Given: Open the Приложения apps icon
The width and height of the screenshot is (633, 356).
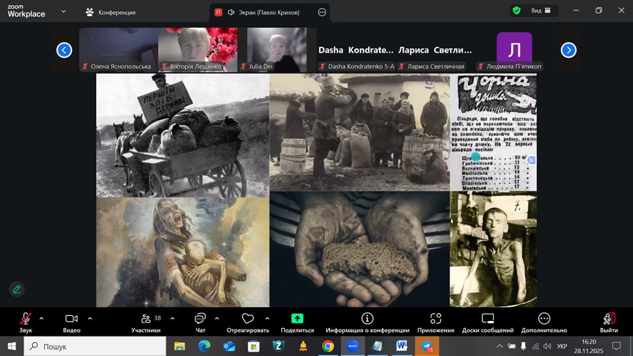Looking at the screenshot, I should (435, 318).
